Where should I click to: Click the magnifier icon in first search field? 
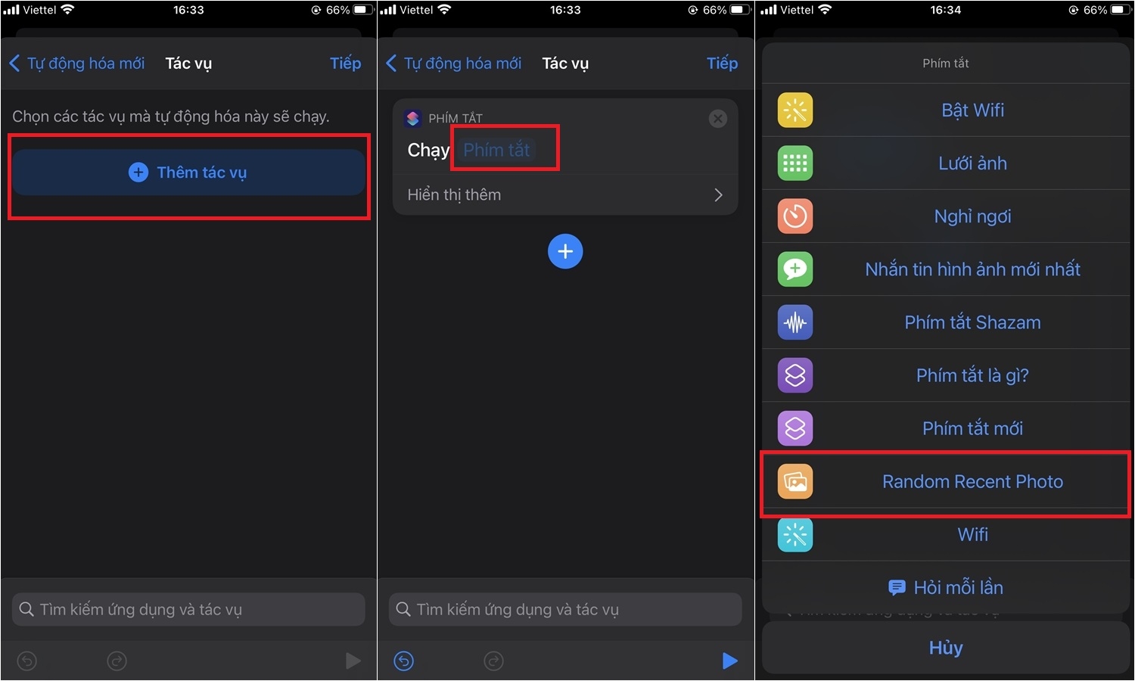26,609
